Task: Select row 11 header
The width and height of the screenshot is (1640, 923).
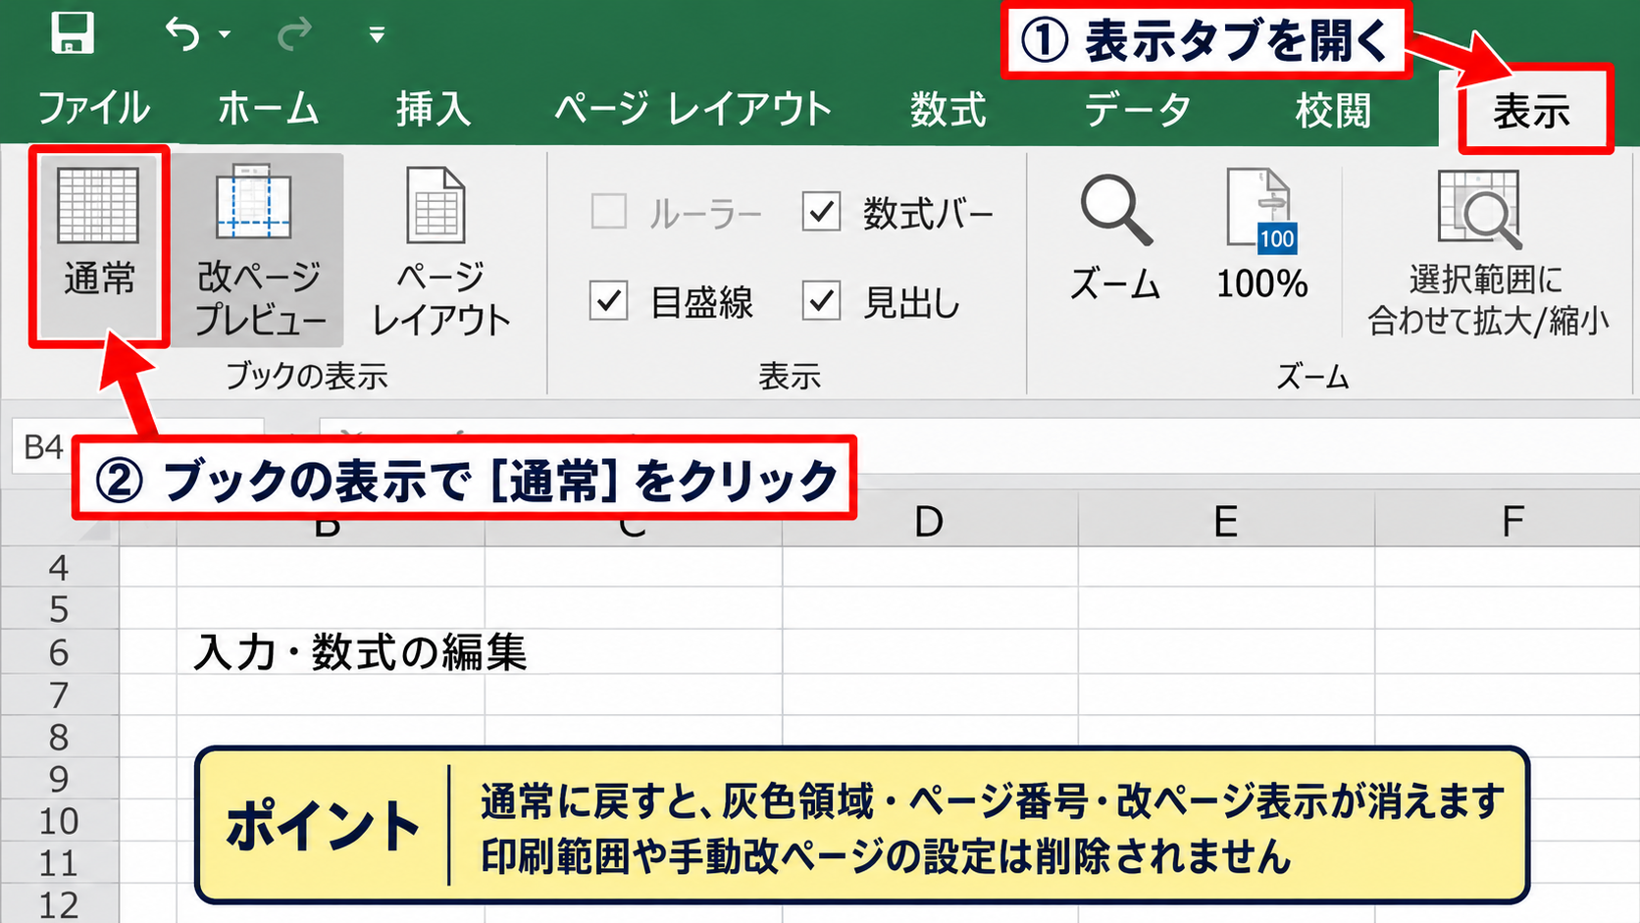Action: click(x=60, y=863)
